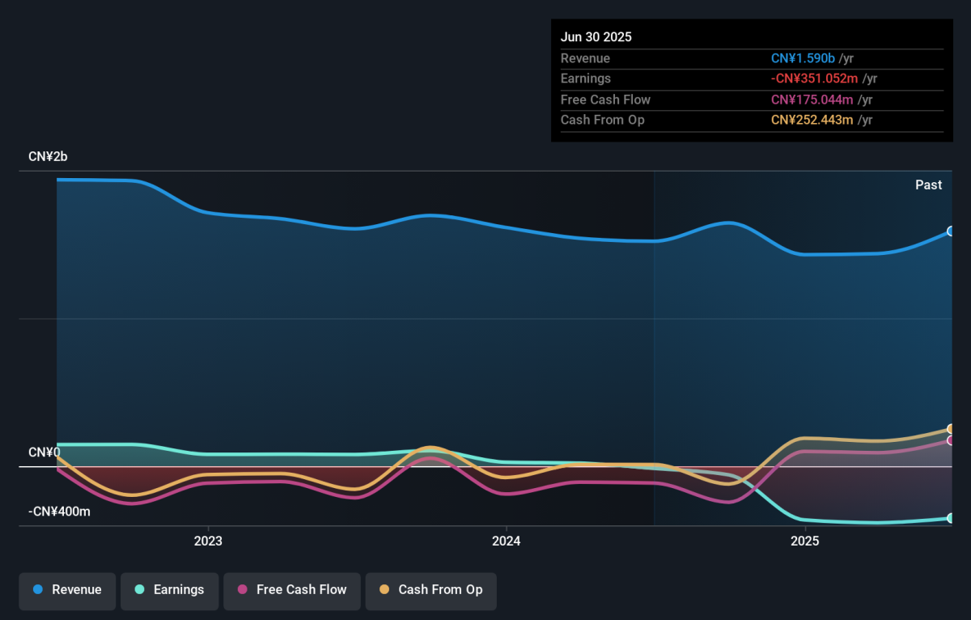Click the Free Cash Flow endpoint marker
This screenshot has height=620, width=971.
tap(952, 441)
